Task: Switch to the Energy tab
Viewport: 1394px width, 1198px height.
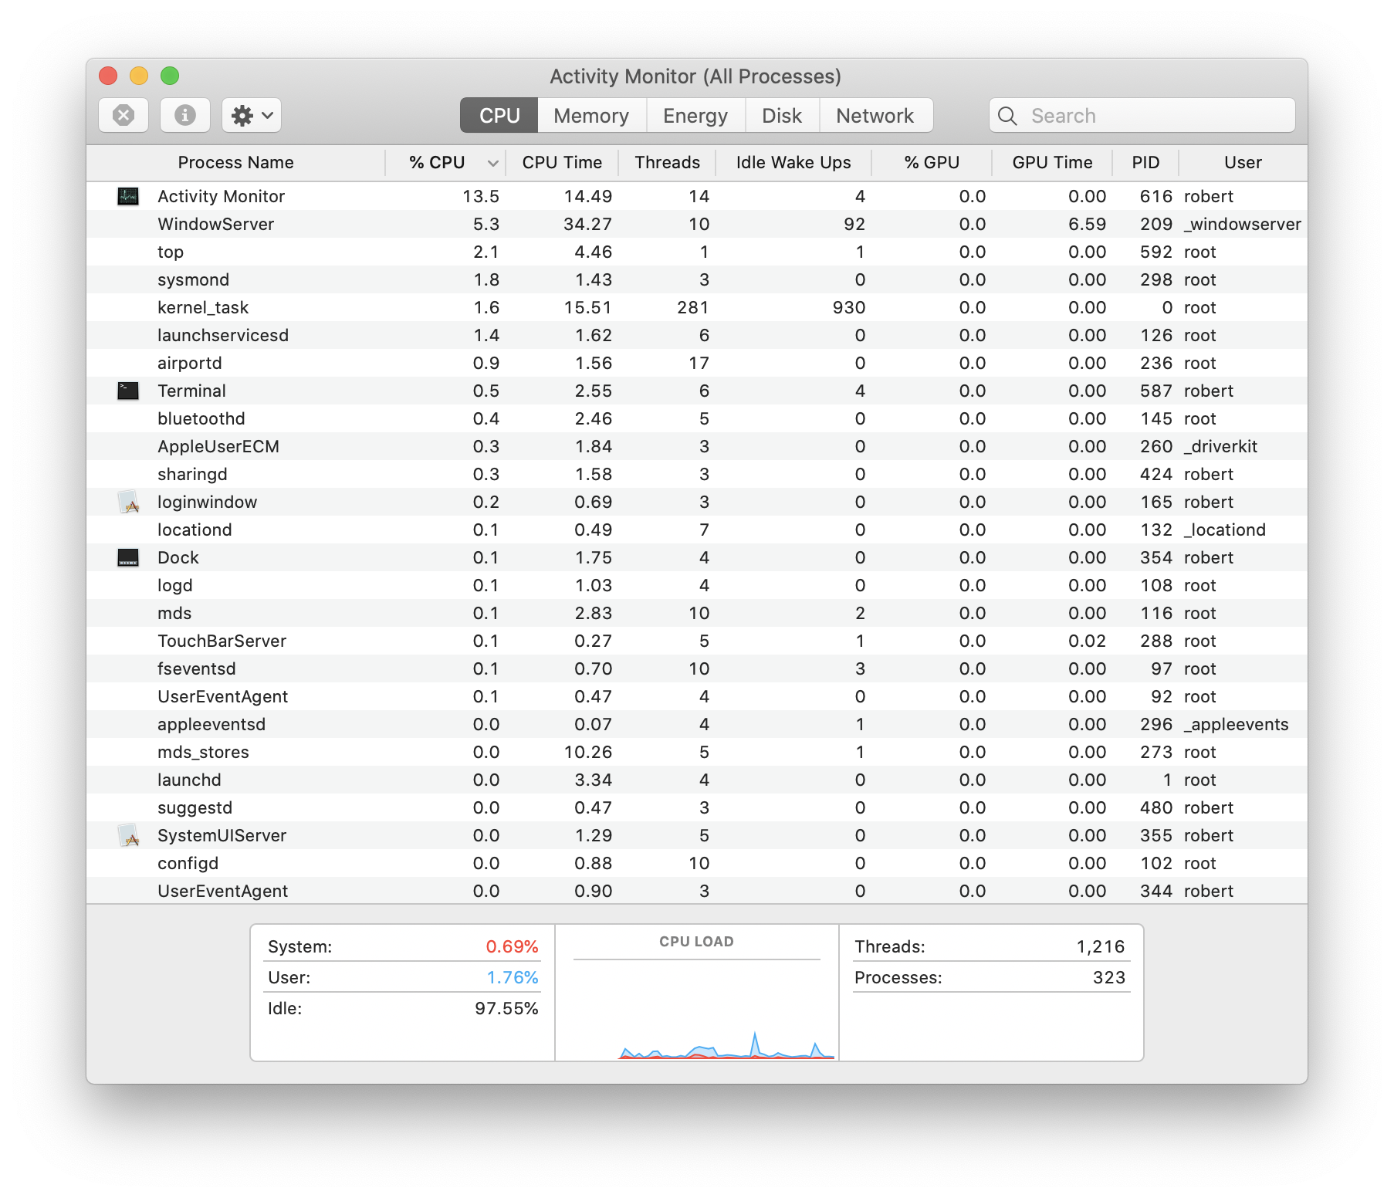Action: (695, 116)
